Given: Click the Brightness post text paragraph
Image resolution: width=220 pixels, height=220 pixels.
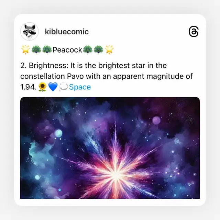Looking at the screenshot, I should coord(106,76).
